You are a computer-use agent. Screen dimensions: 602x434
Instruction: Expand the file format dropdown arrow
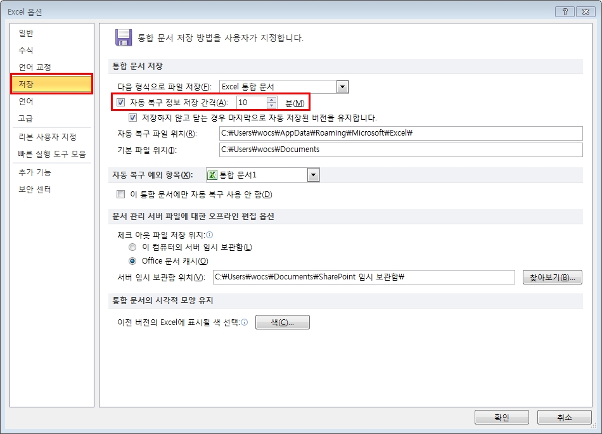click(x=342, y=87)
